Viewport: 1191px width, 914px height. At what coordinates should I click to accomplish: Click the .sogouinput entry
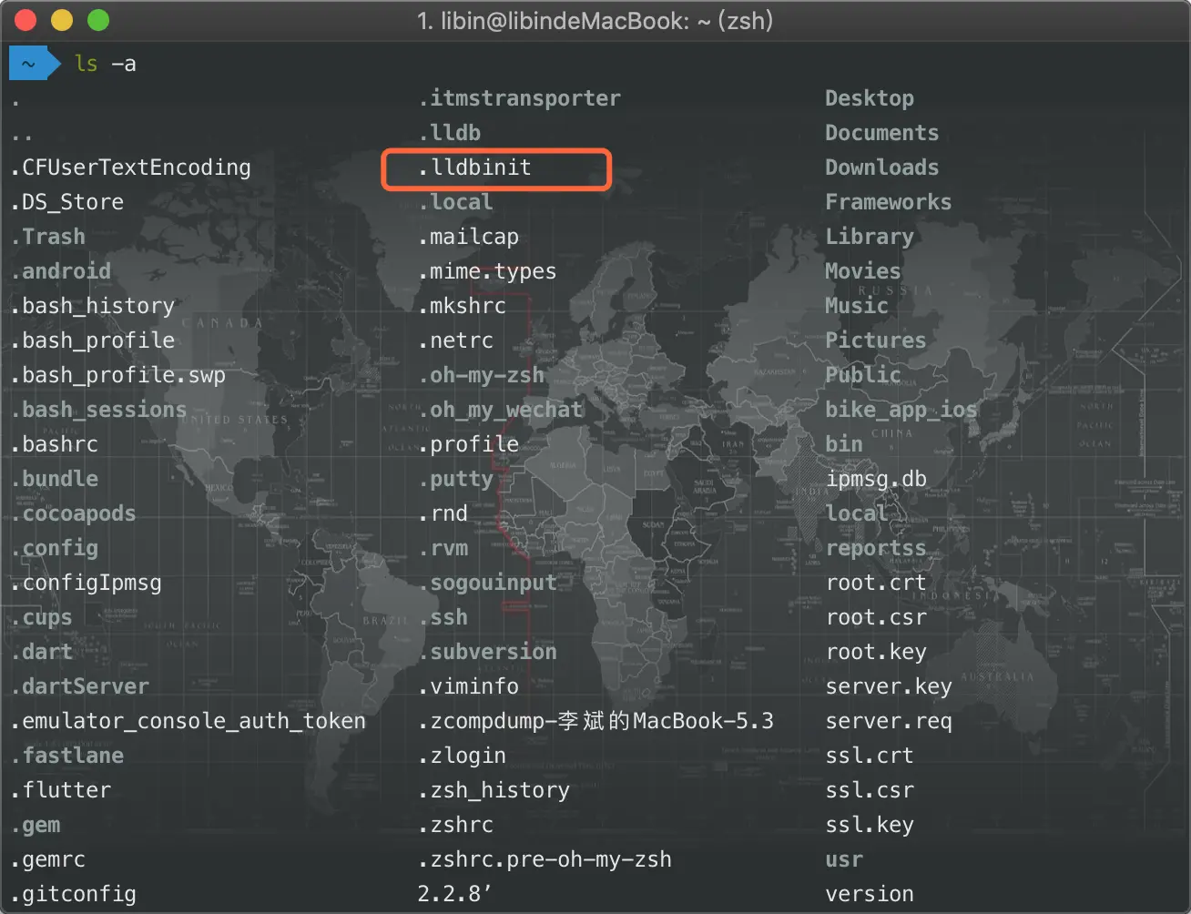[x=488, y=583]
